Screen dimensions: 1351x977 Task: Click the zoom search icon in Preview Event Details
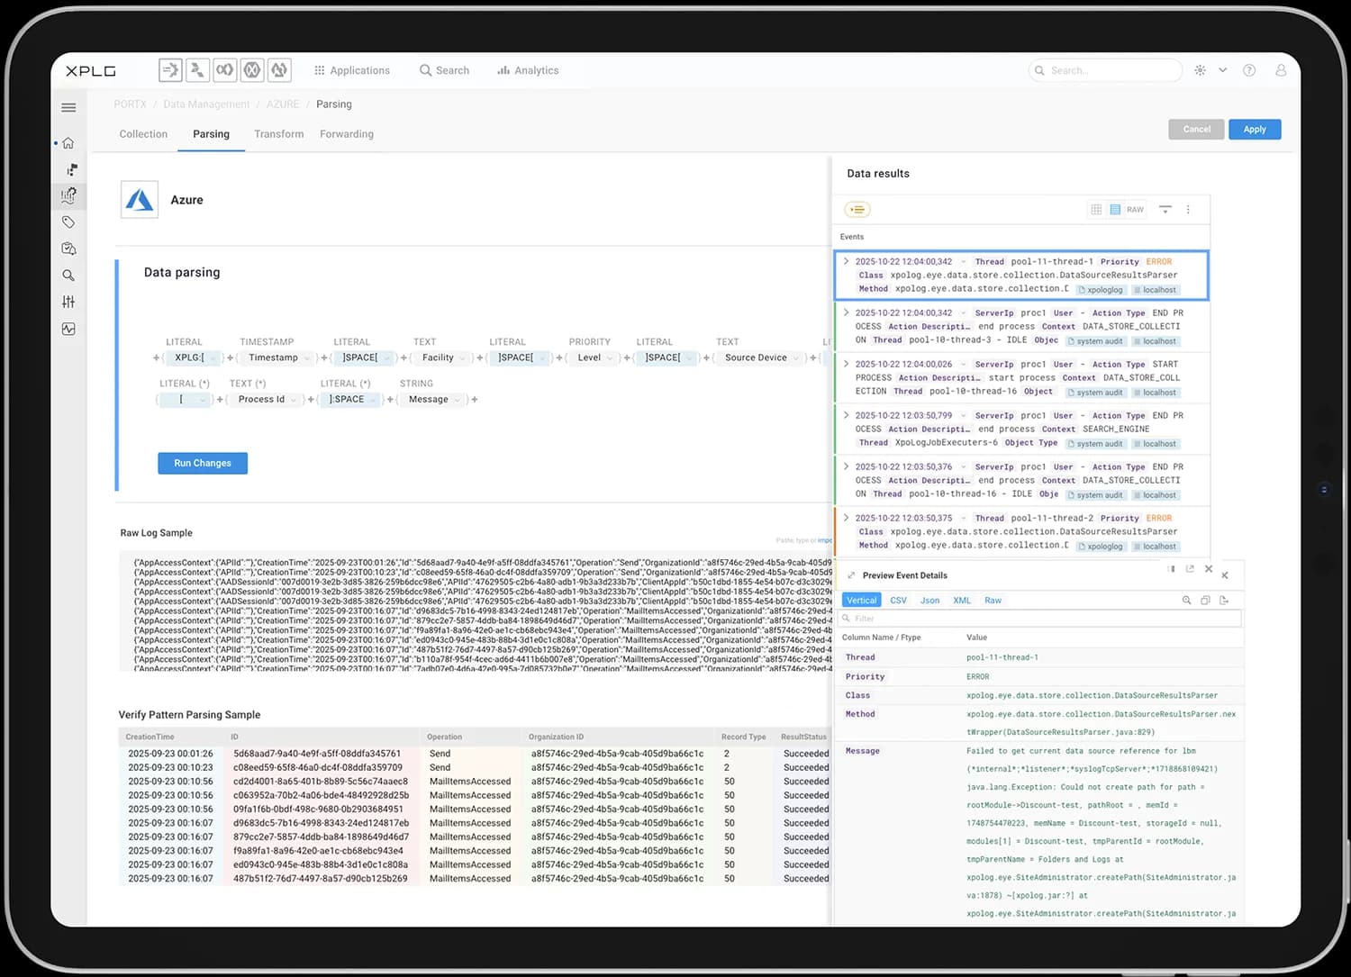click(x=1186, y=600)
